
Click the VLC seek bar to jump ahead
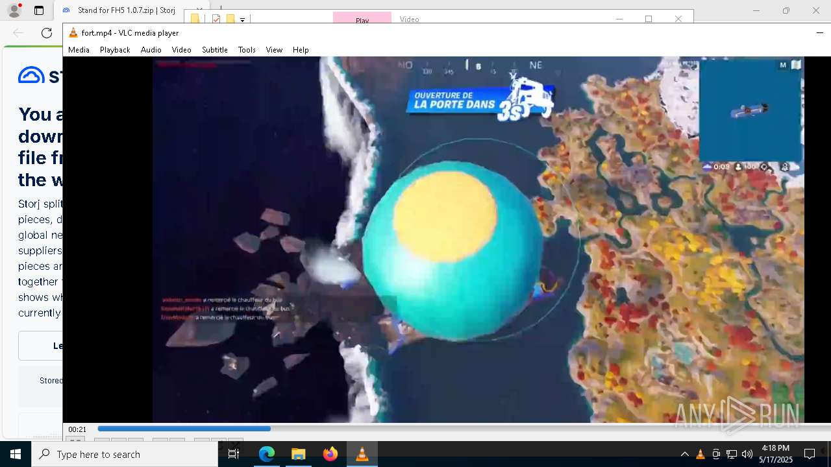(463, 429)
